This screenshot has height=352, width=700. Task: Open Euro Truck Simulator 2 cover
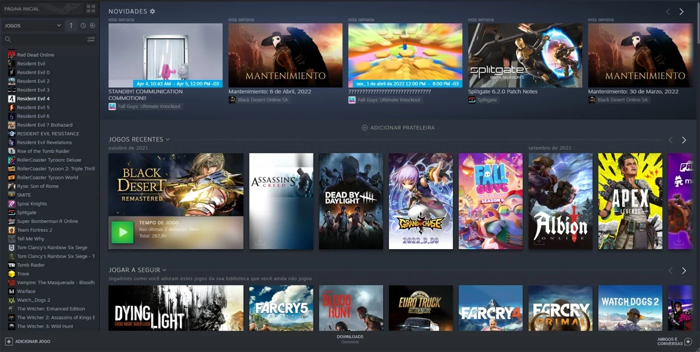[x=421, y=308]
